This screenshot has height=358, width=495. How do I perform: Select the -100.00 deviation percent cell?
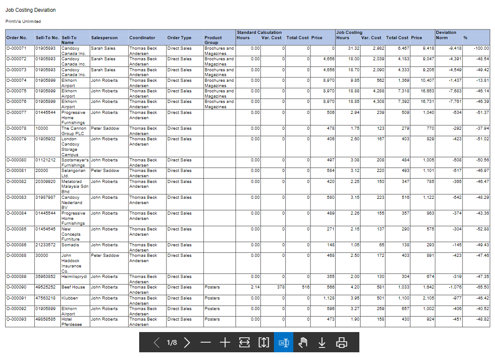[x=481, y=48]
